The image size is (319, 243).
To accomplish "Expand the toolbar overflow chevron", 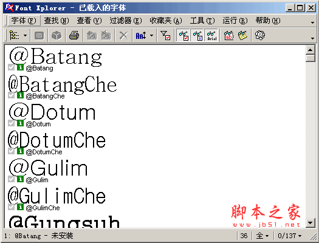I will pos(312,38).
